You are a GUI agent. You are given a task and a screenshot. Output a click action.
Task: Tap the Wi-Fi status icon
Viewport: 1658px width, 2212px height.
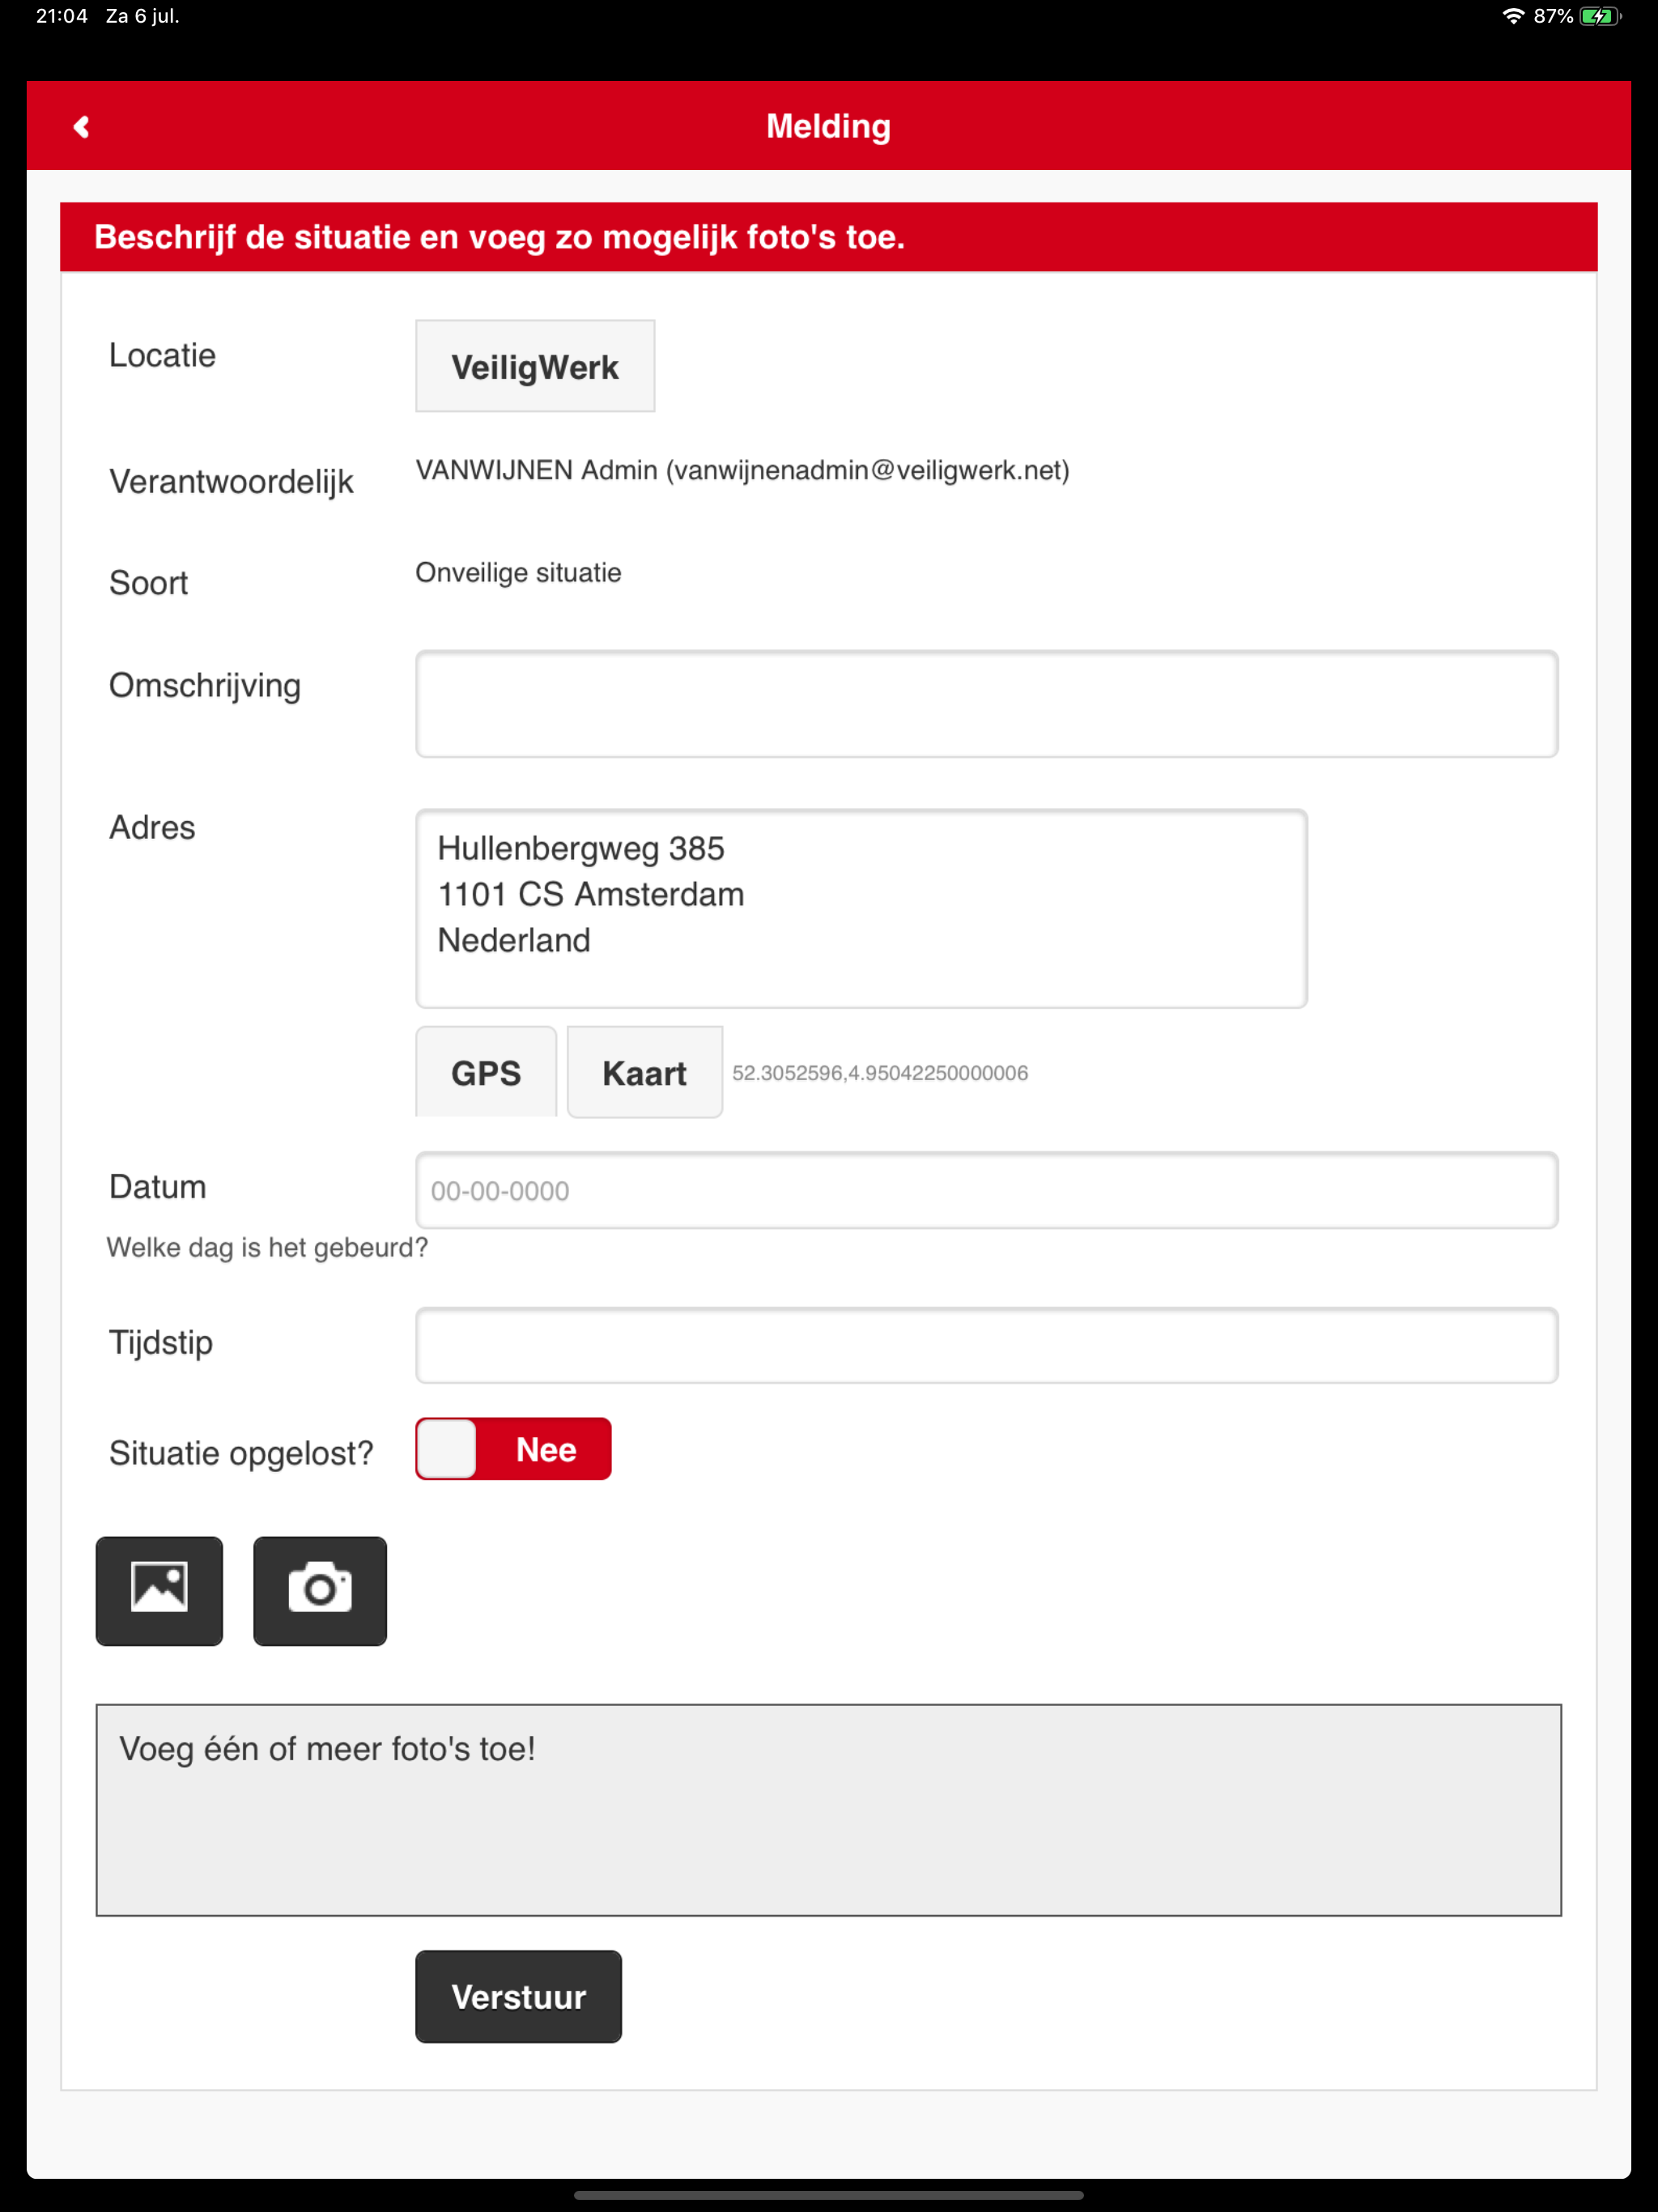(1513, 16)
